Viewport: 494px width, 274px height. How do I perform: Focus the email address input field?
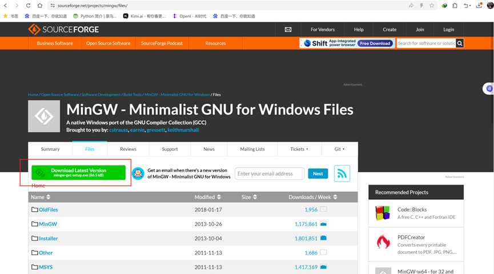(x=270, y=174)
